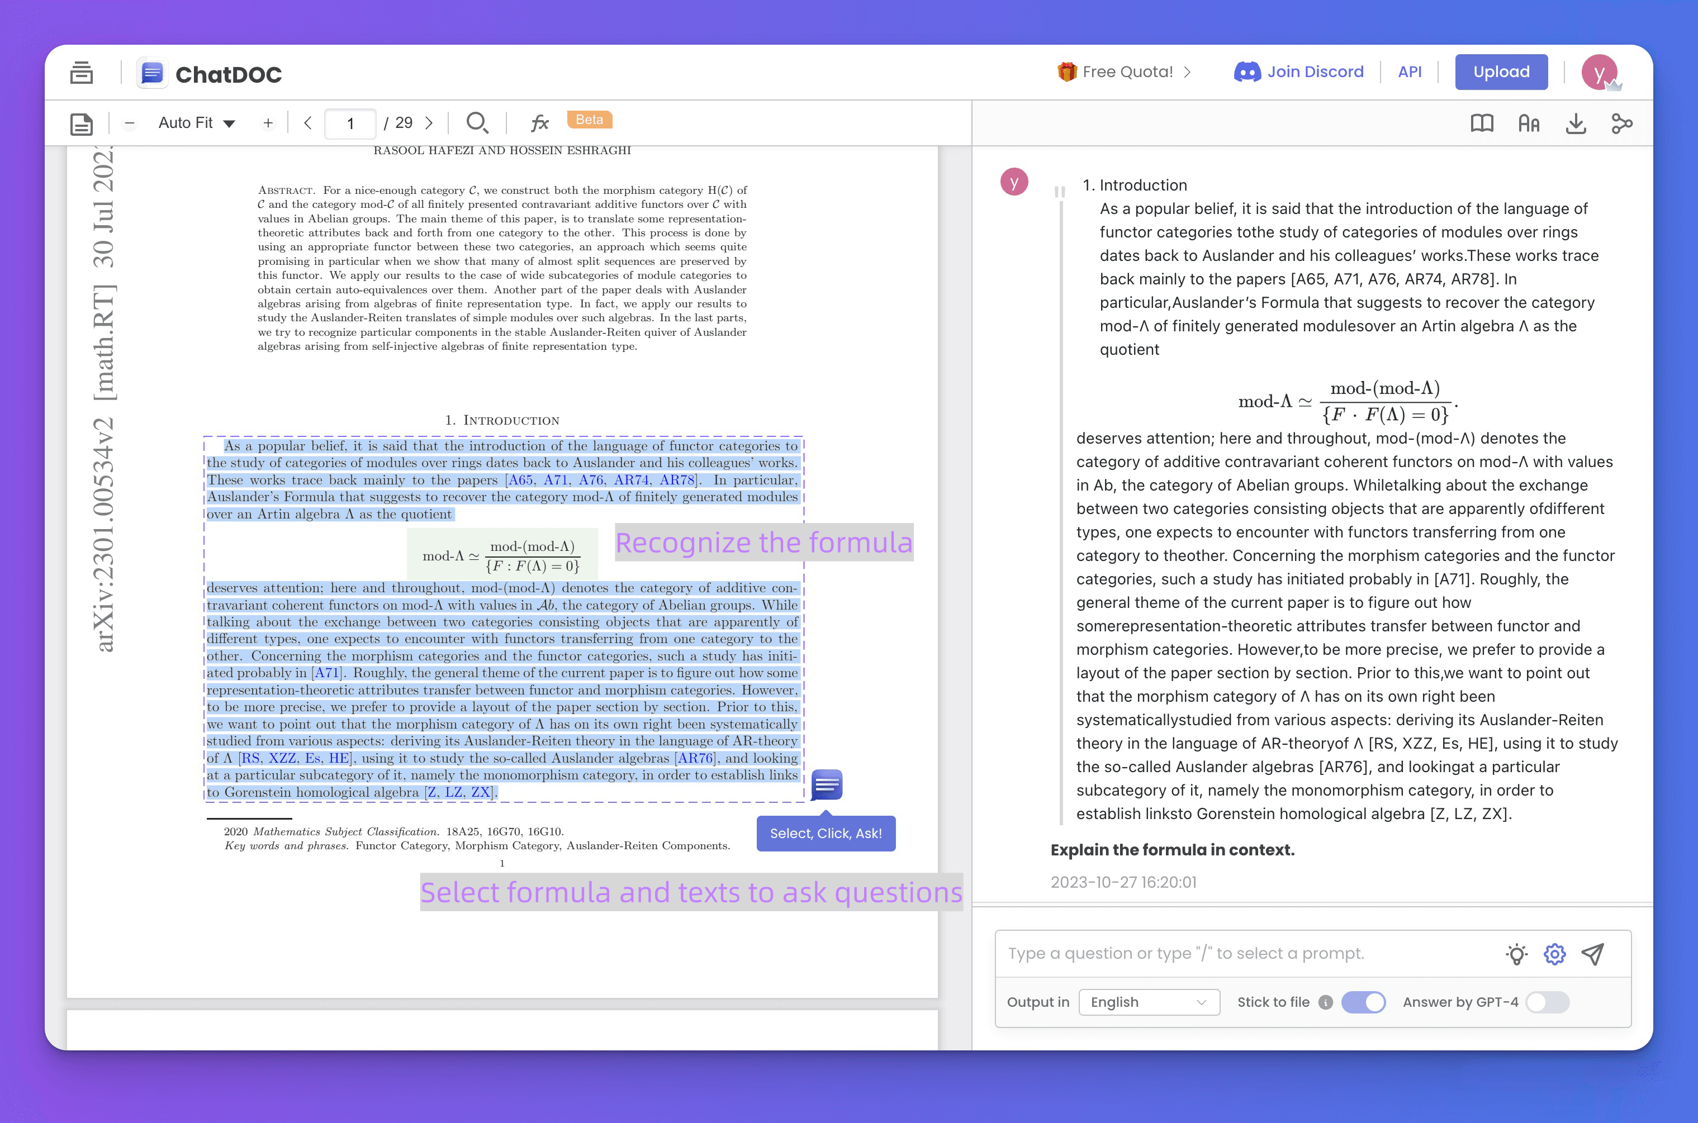Open the API link in header
Viewport: 1698px width, 1123px height.
click(x=1409, y=72)
